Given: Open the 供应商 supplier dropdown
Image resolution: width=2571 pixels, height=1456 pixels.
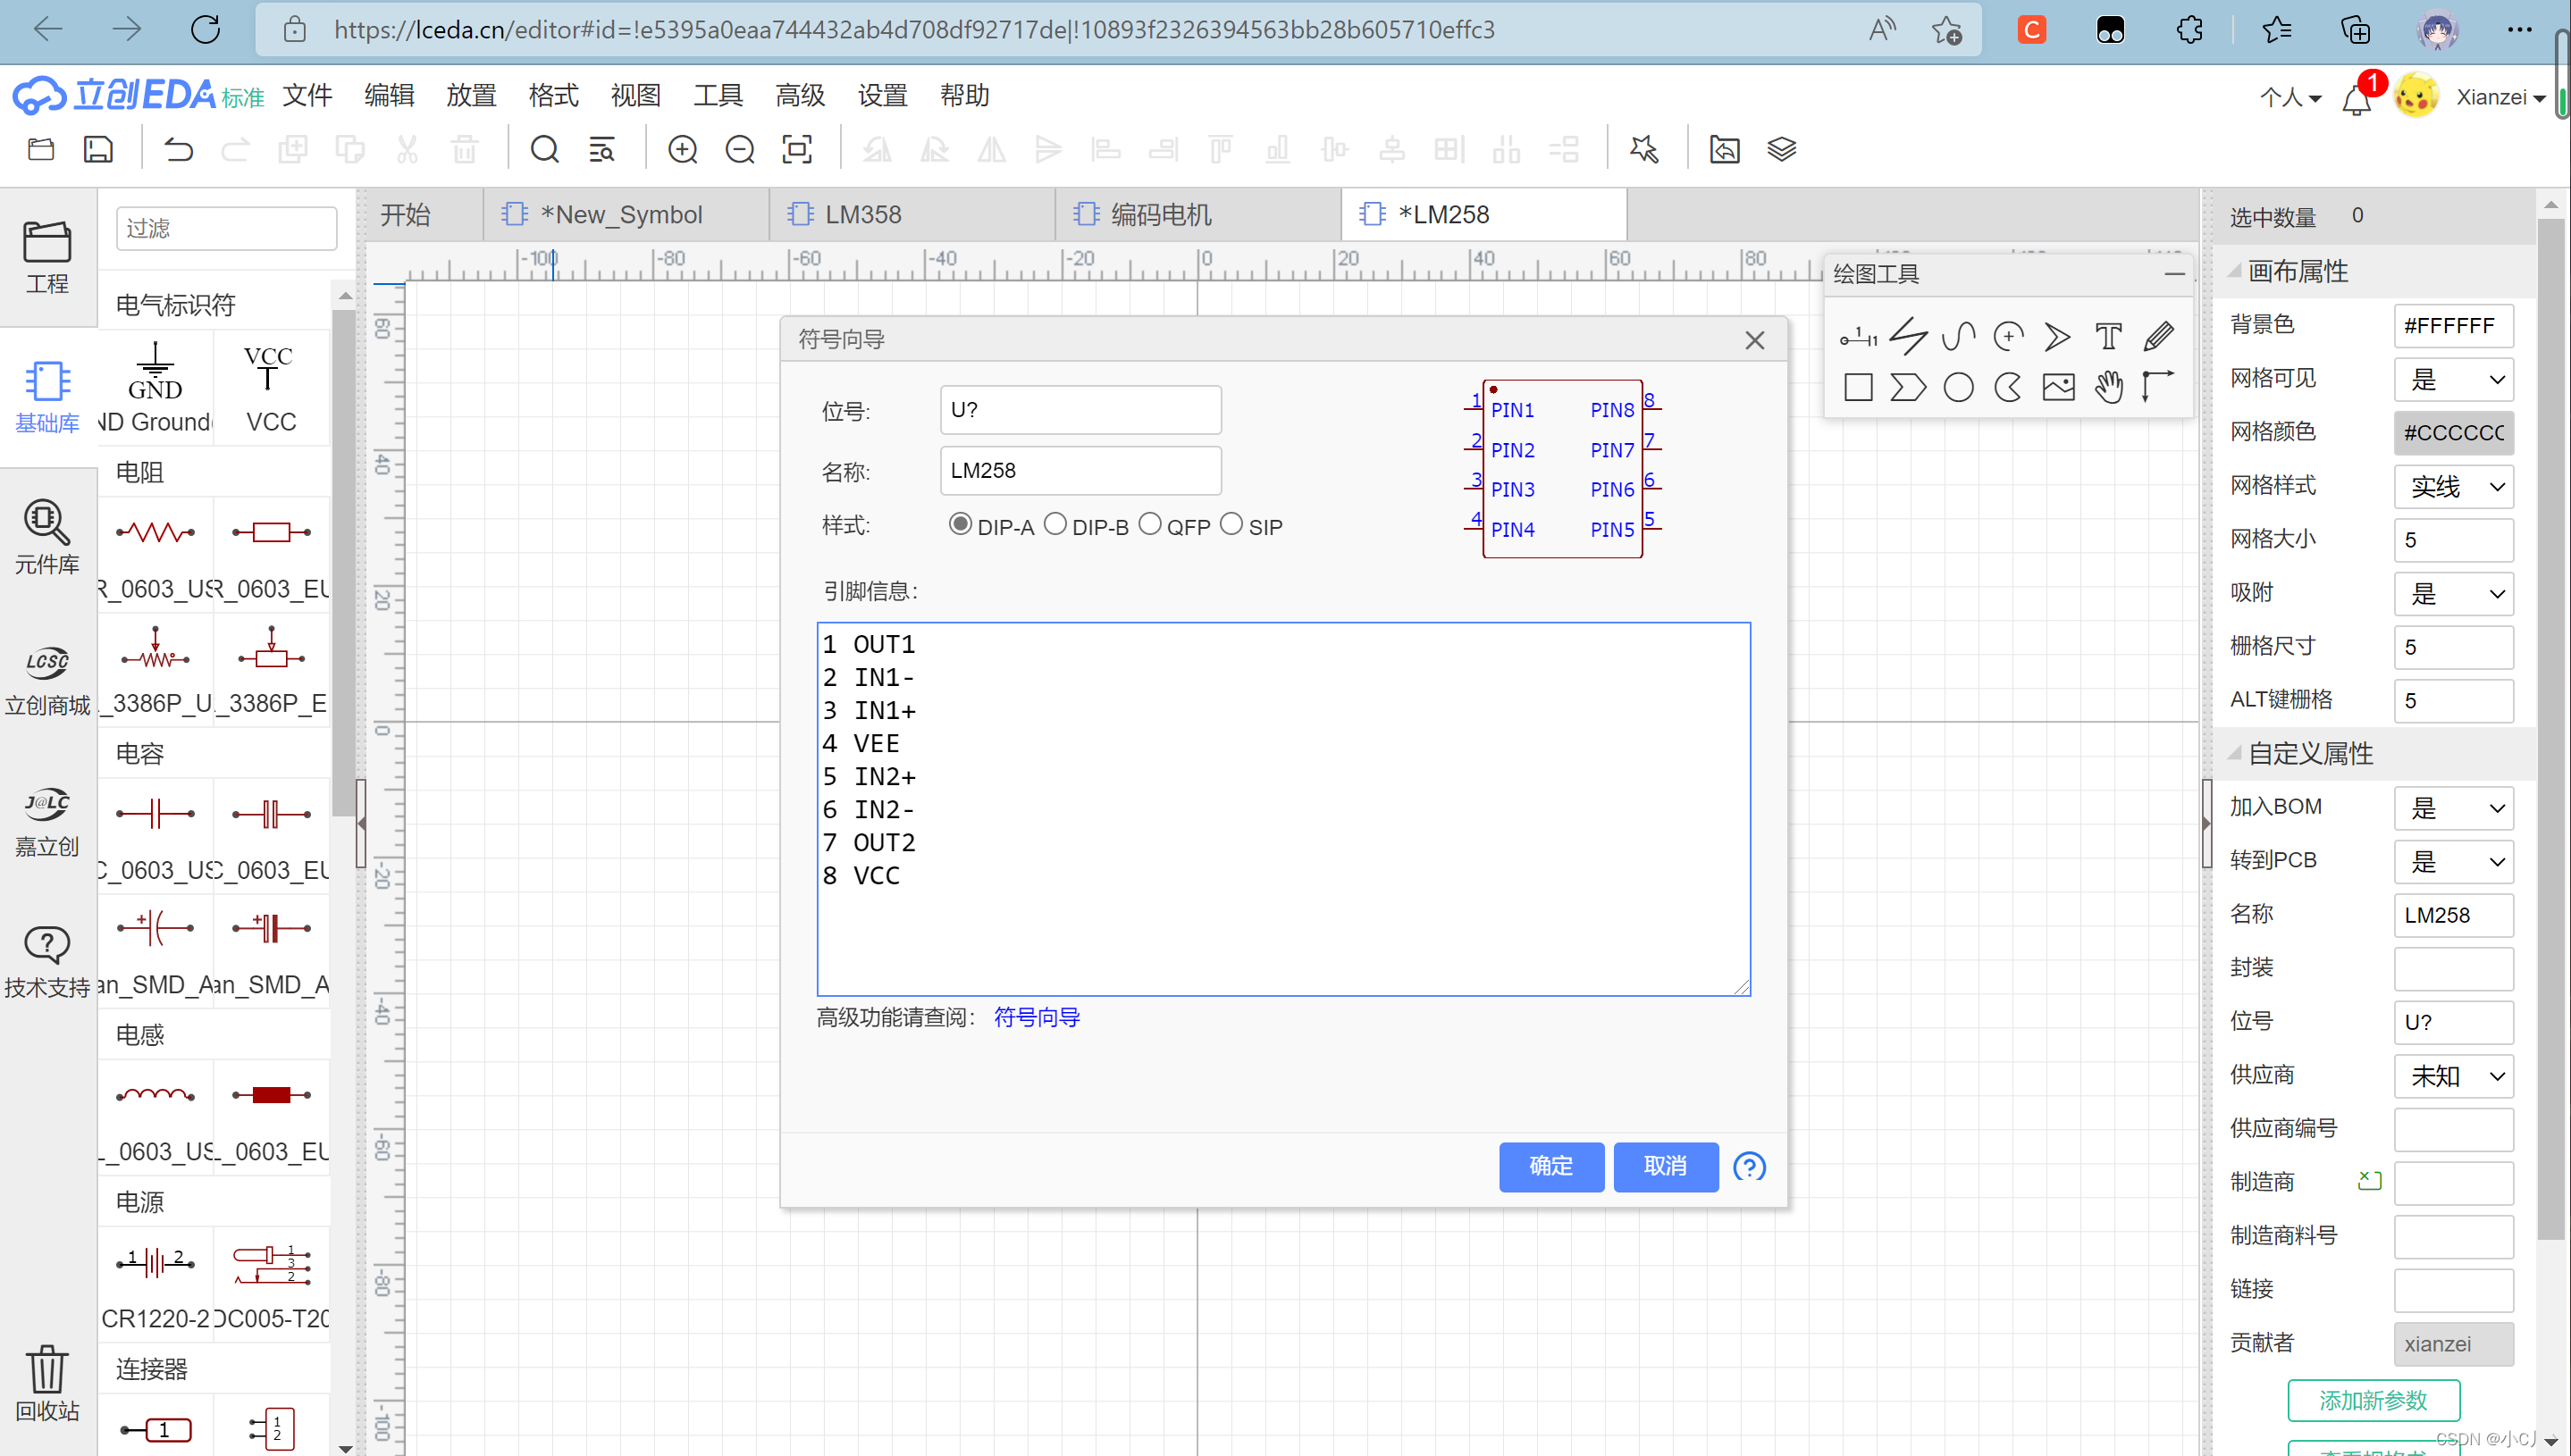Looking at the screenshot, I should 2453,1076.
